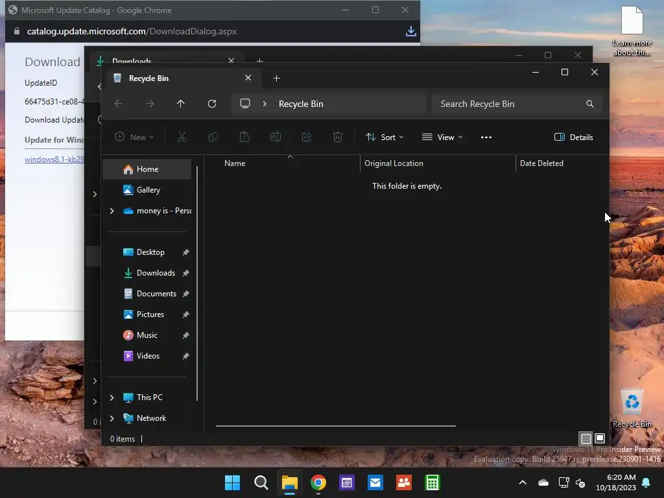Expand the 'money is - Pers' OneDrive node
Viewport: 664px width, 498px height.
pyautogui.click(x=112, y=211)
